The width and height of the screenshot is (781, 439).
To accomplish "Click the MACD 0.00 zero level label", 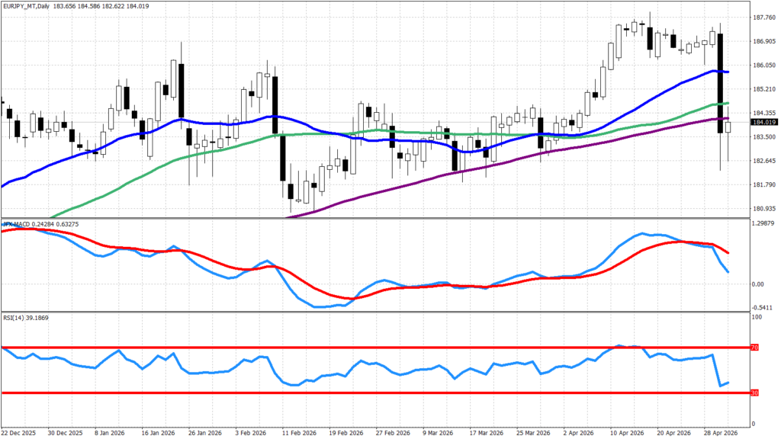I will (757, 285).
